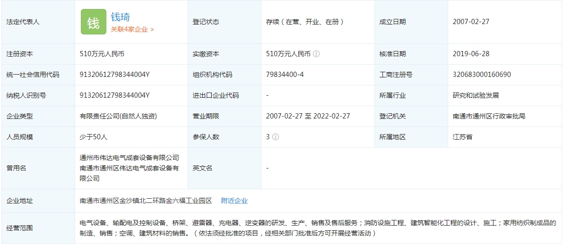Click the 营业期限 date range value
564x244 pixels.
point(308,116)
